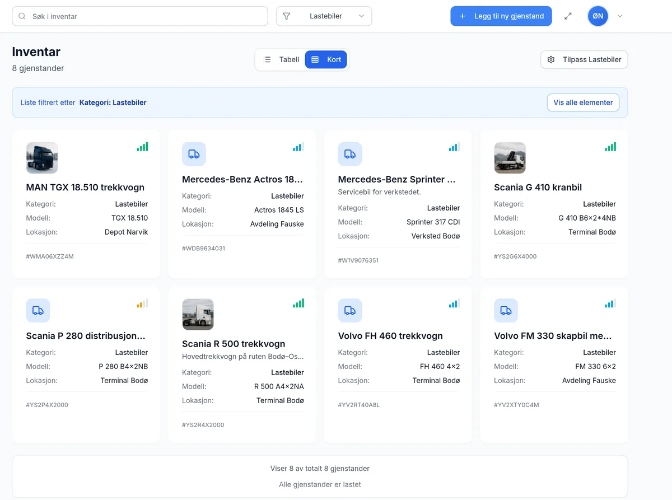Open 'Tilpass Lastebiler' settings
672x500 pixels.
[x=584, y=59]
